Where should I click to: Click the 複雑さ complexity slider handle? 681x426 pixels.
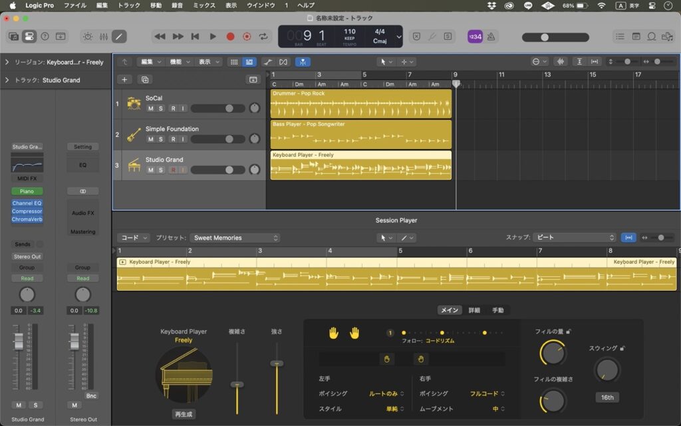coord(237,385)
